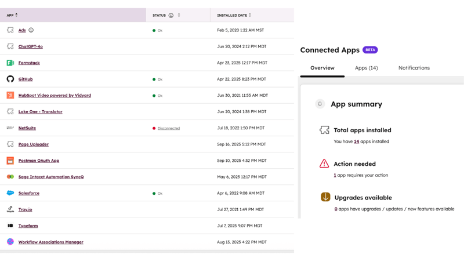The image size is (464, 261).
Task: Sort the list by App column
Action: click(16, 15)
